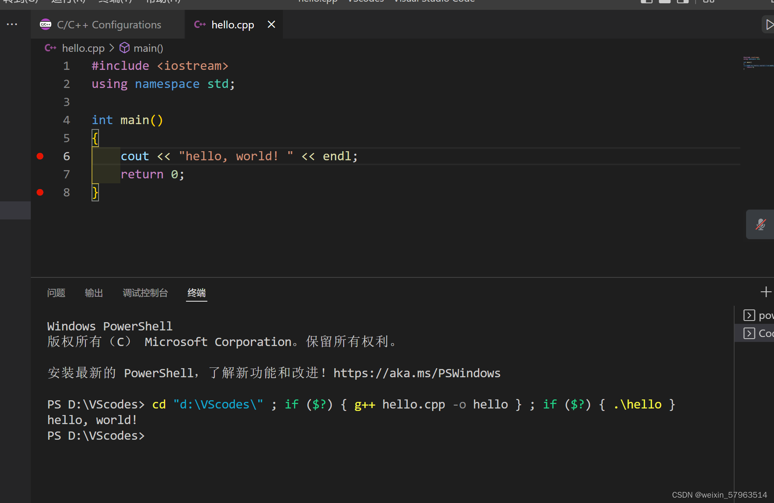Select the 终端 (Terminal) panel tab
Viewport: 774px width, 503px height.
197,293
